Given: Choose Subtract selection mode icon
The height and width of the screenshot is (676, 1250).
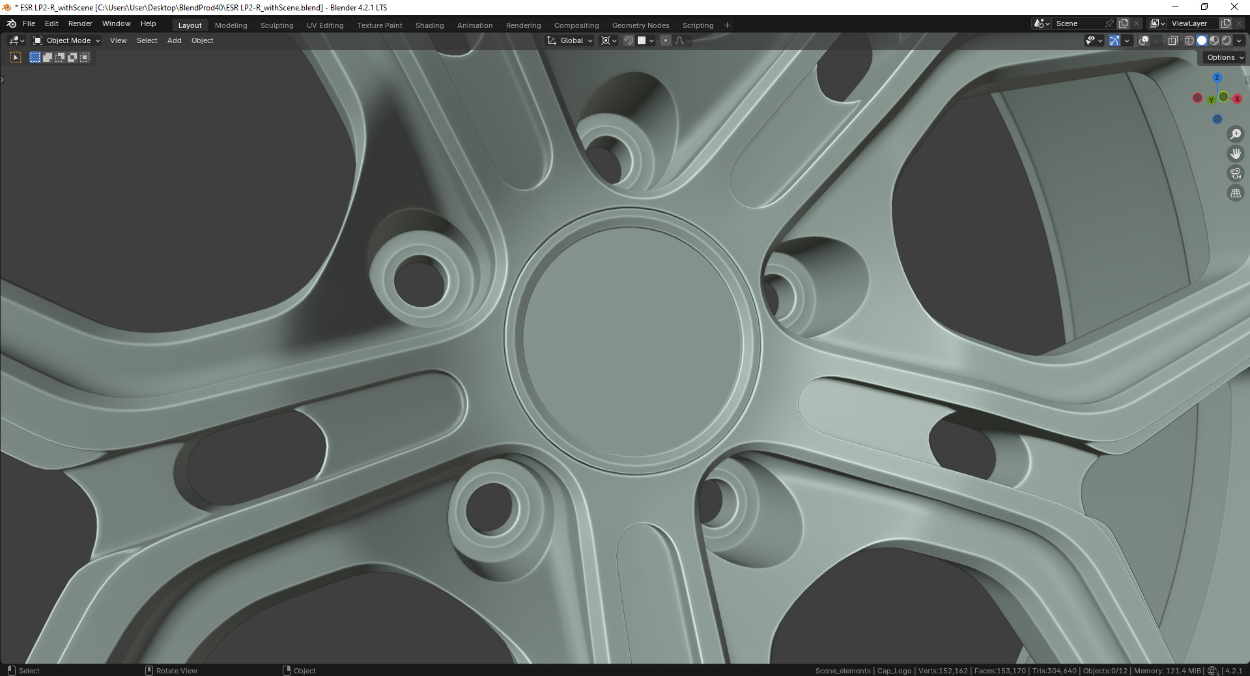Looking at the screenshot, I should 60,57.
